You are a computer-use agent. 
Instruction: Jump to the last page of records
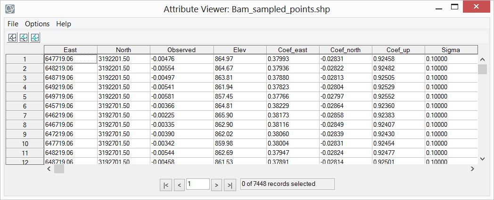click(230, 185)
